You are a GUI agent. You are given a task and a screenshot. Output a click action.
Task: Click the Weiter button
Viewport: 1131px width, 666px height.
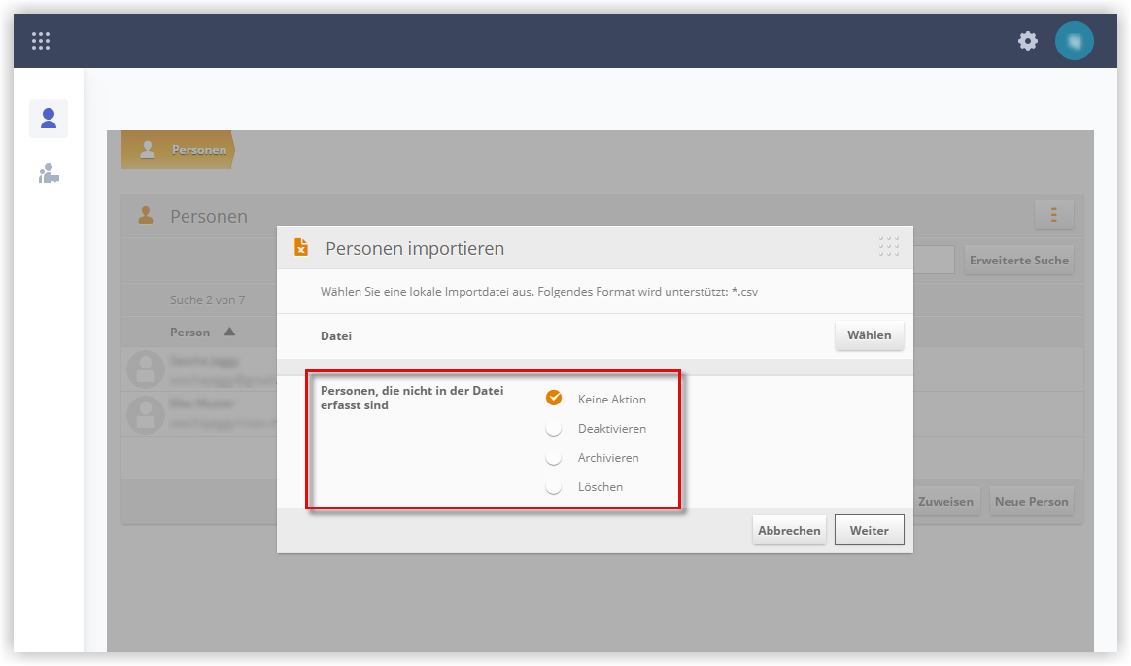click(870, 530)
